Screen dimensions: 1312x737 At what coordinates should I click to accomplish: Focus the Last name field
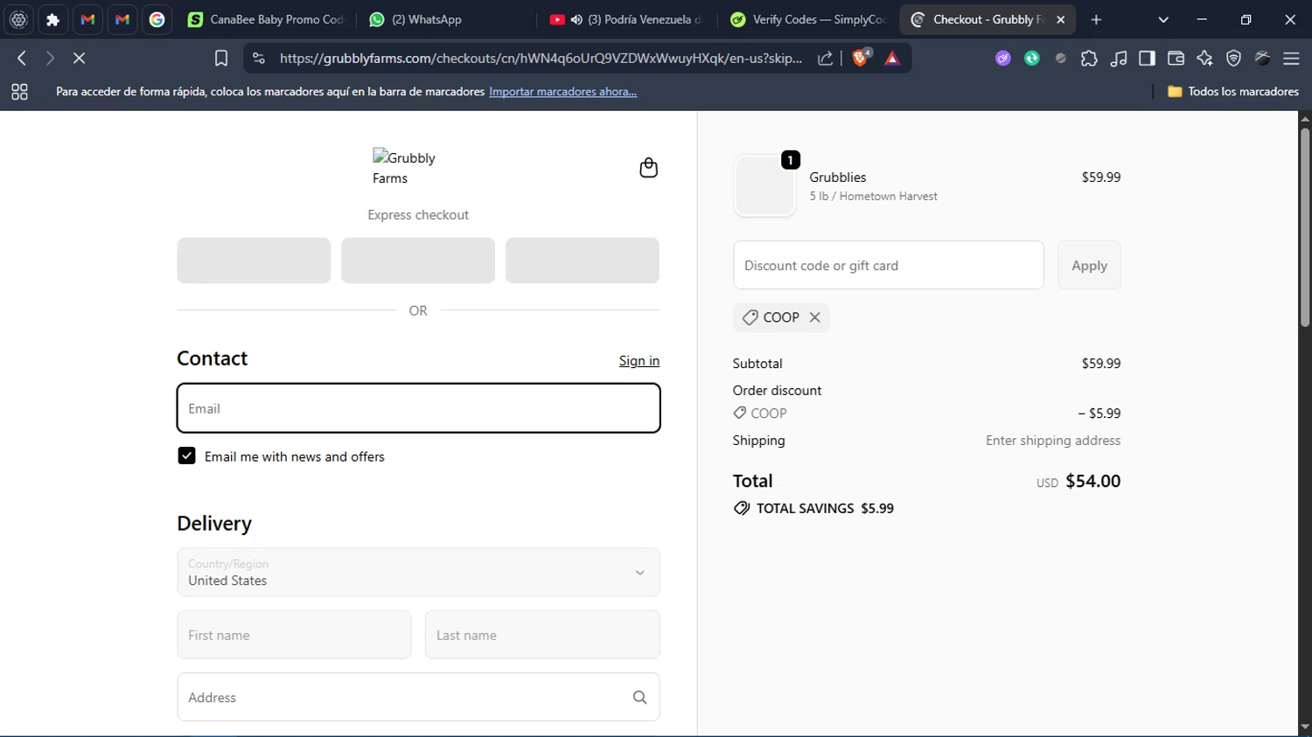(542, 635)
